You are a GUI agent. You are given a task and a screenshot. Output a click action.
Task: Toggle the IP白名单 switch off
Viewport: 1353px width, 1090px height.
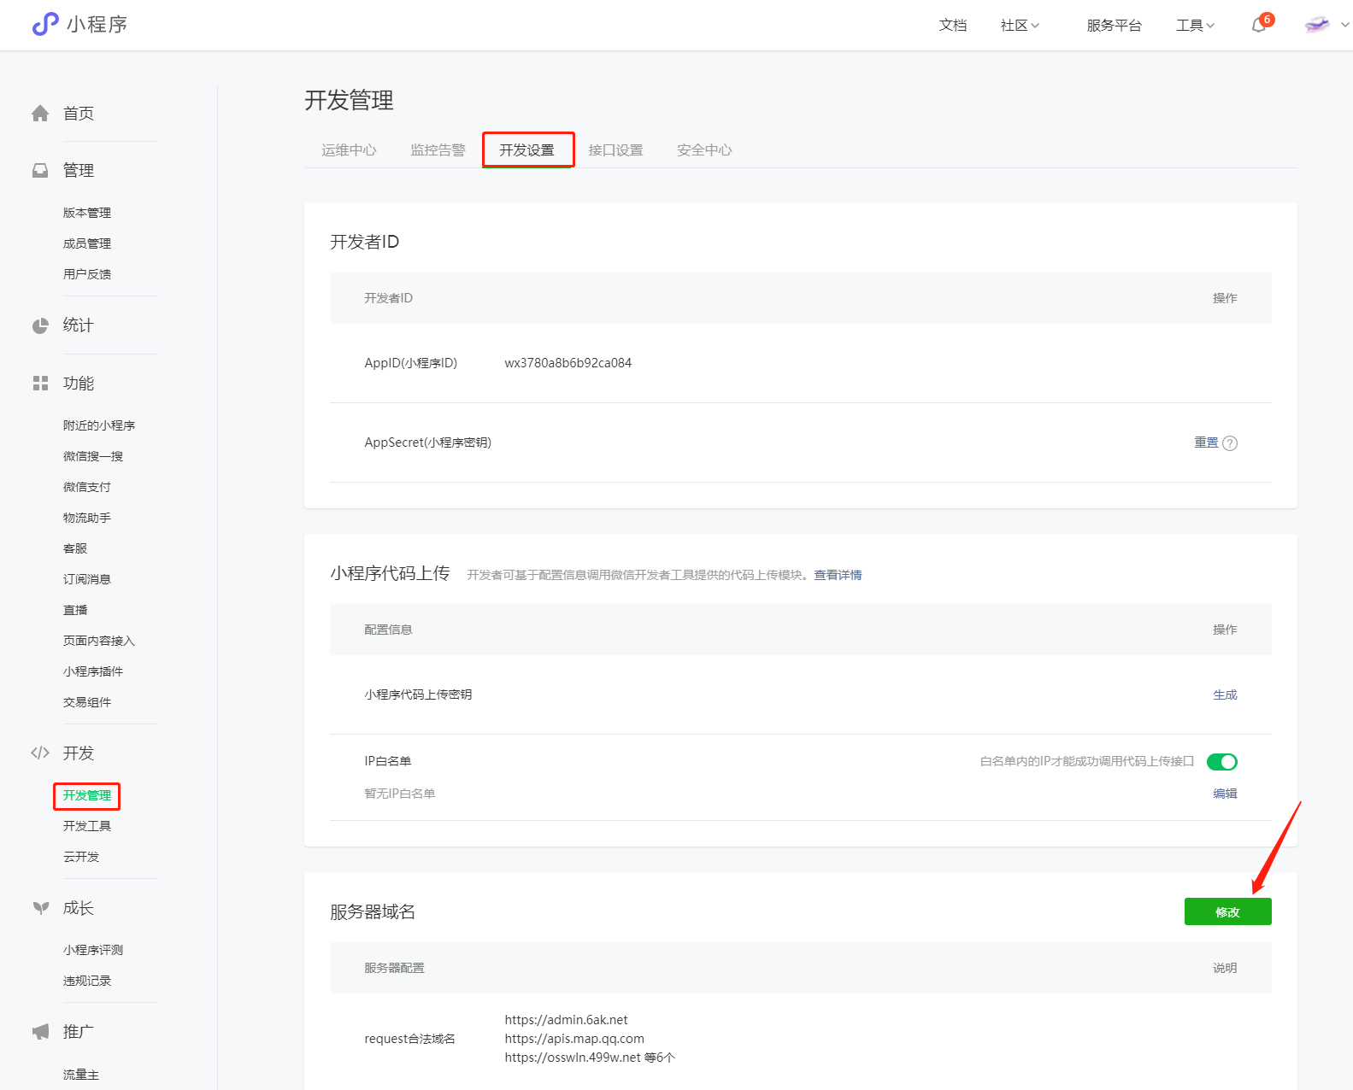1221,762
